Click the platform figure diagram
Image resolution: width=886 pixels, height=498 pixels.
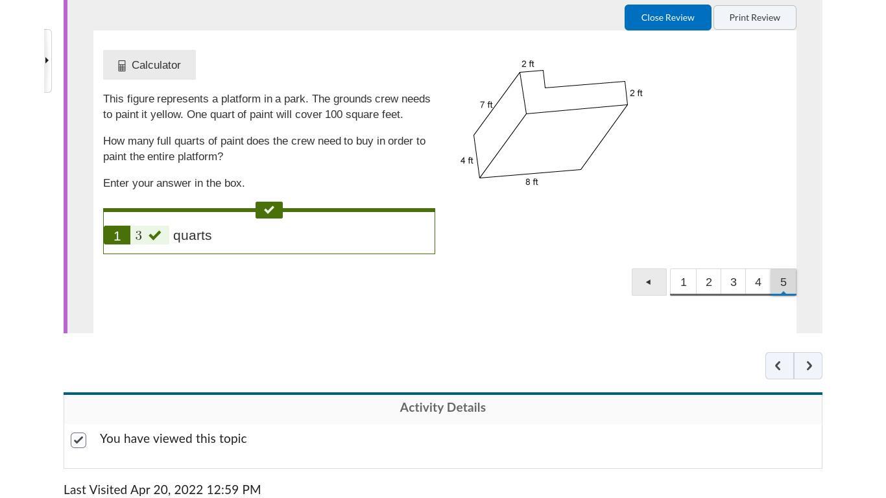coord(551,123)
